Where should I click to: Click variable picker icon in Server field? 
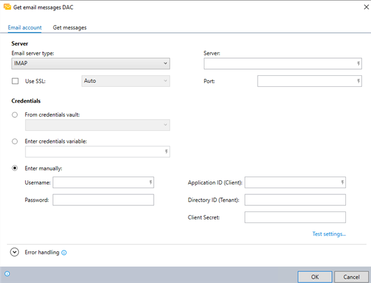tap(359, 64)
